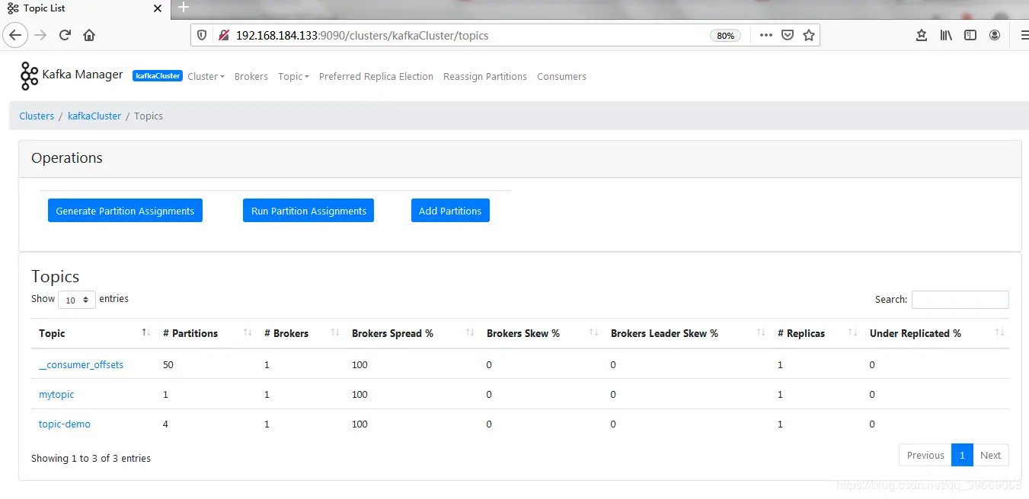The image size is (1029, 499).
Task: Go to the browser Home icon
Action: click(89, 35)
